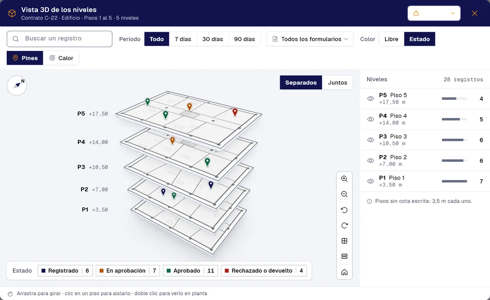Select the Todo period tab
Screen dimensions: 490x300
(x=156, y=39)
